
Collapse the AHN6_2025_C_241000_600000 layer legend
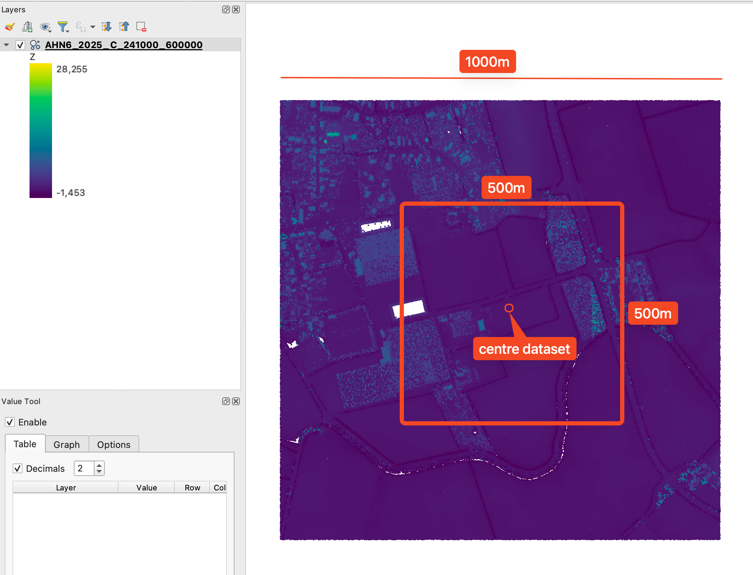point(6,45)
